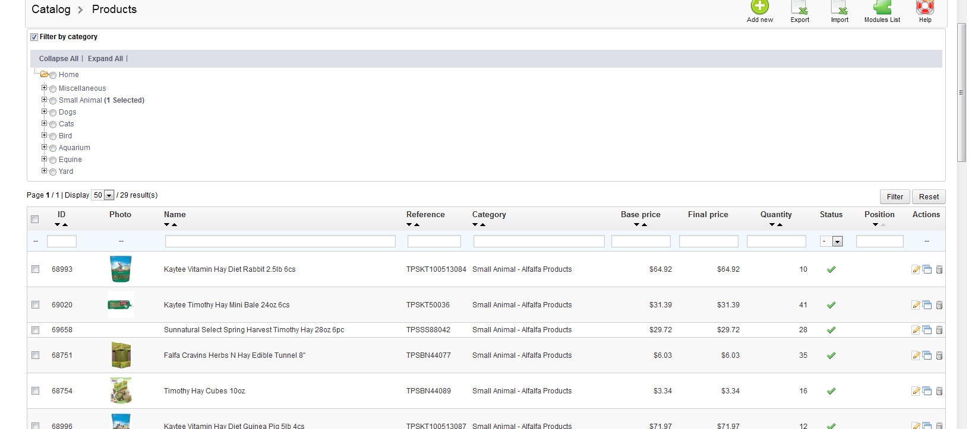This screenshot has width=975, height=429.
Task: Open the Modules List
Action: [882, 7]
